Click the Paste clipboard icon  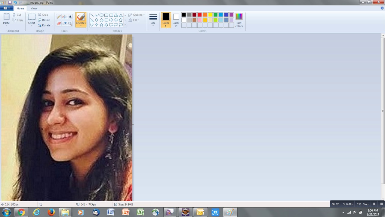[x=6, y=17]
